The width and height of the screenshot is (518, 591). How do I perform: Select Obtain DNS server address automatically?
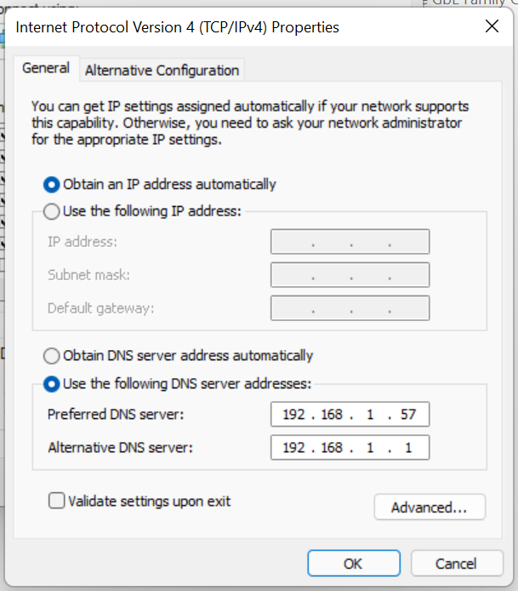52,356
